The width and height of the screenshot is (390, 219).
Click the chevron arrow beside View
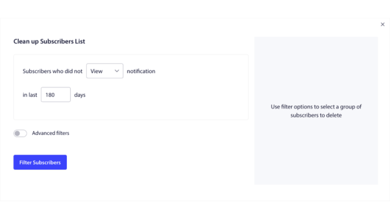pos(116,71)
